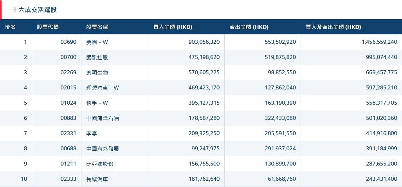The height and width of the screenshot is (187, 402).
Task: Select stock name 騰訊控股
Action: (97, 57)
